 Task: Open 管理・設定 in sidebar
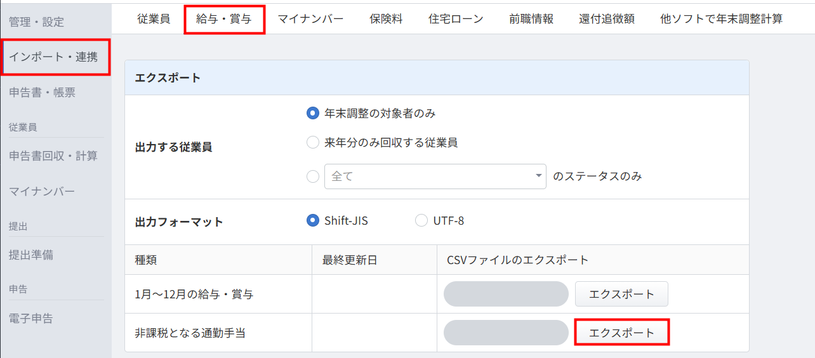point(37,22)
